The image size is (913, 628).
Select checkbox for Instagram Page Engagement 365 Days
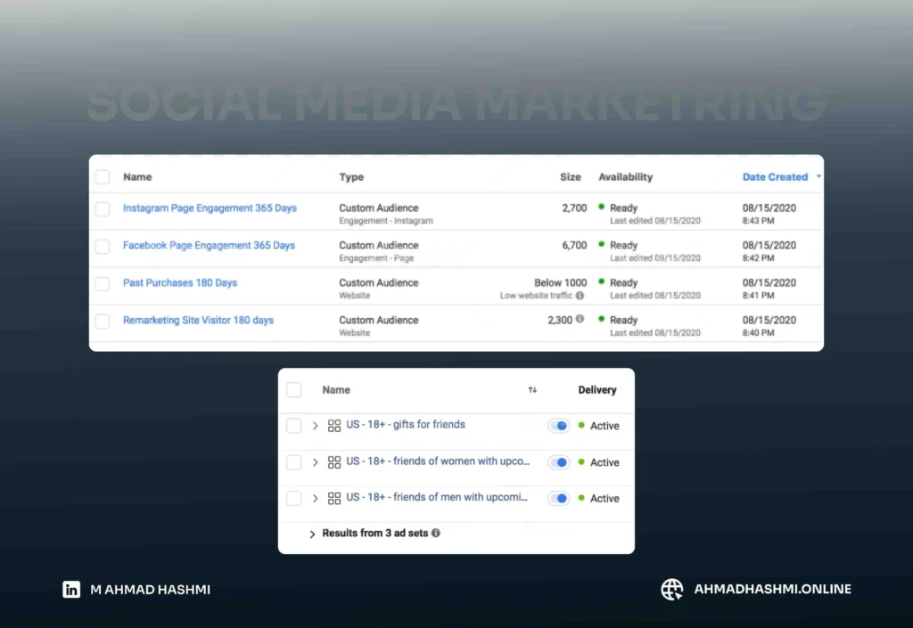click(103, 209)
